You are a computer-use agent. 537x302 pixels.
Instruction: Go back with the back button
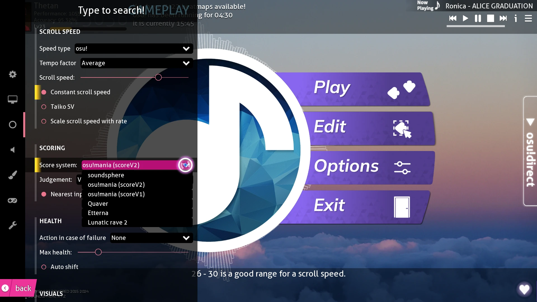click(18, 288)
